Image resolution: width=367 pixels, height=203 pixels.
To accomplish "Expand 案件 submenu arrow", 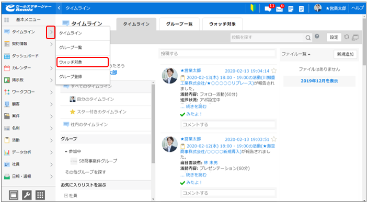I will (x=51, y=116).
